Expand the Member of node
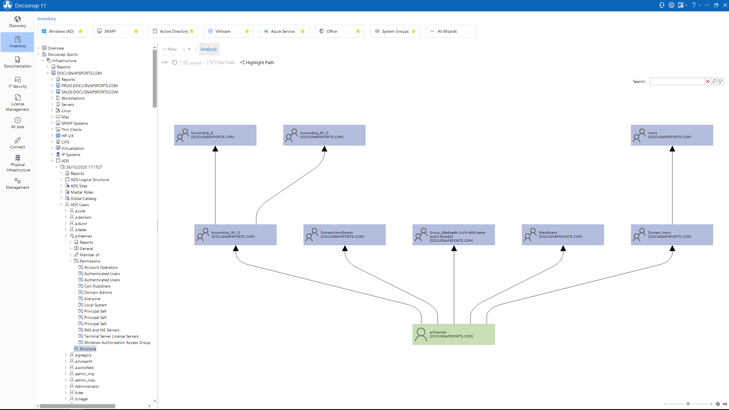Viewport: 729px width, 410px height. point(70,255)
